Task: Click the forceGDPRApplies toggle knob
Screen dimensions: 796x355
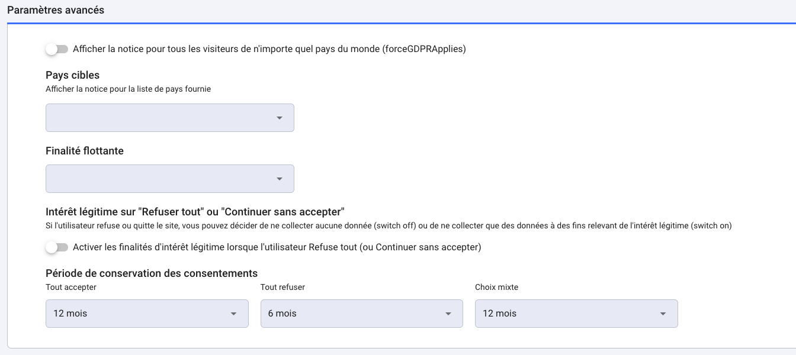Action: click(53, 49)
